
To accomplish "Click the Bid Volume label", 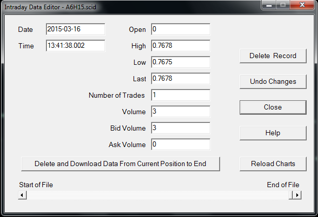I will point(128,128).
